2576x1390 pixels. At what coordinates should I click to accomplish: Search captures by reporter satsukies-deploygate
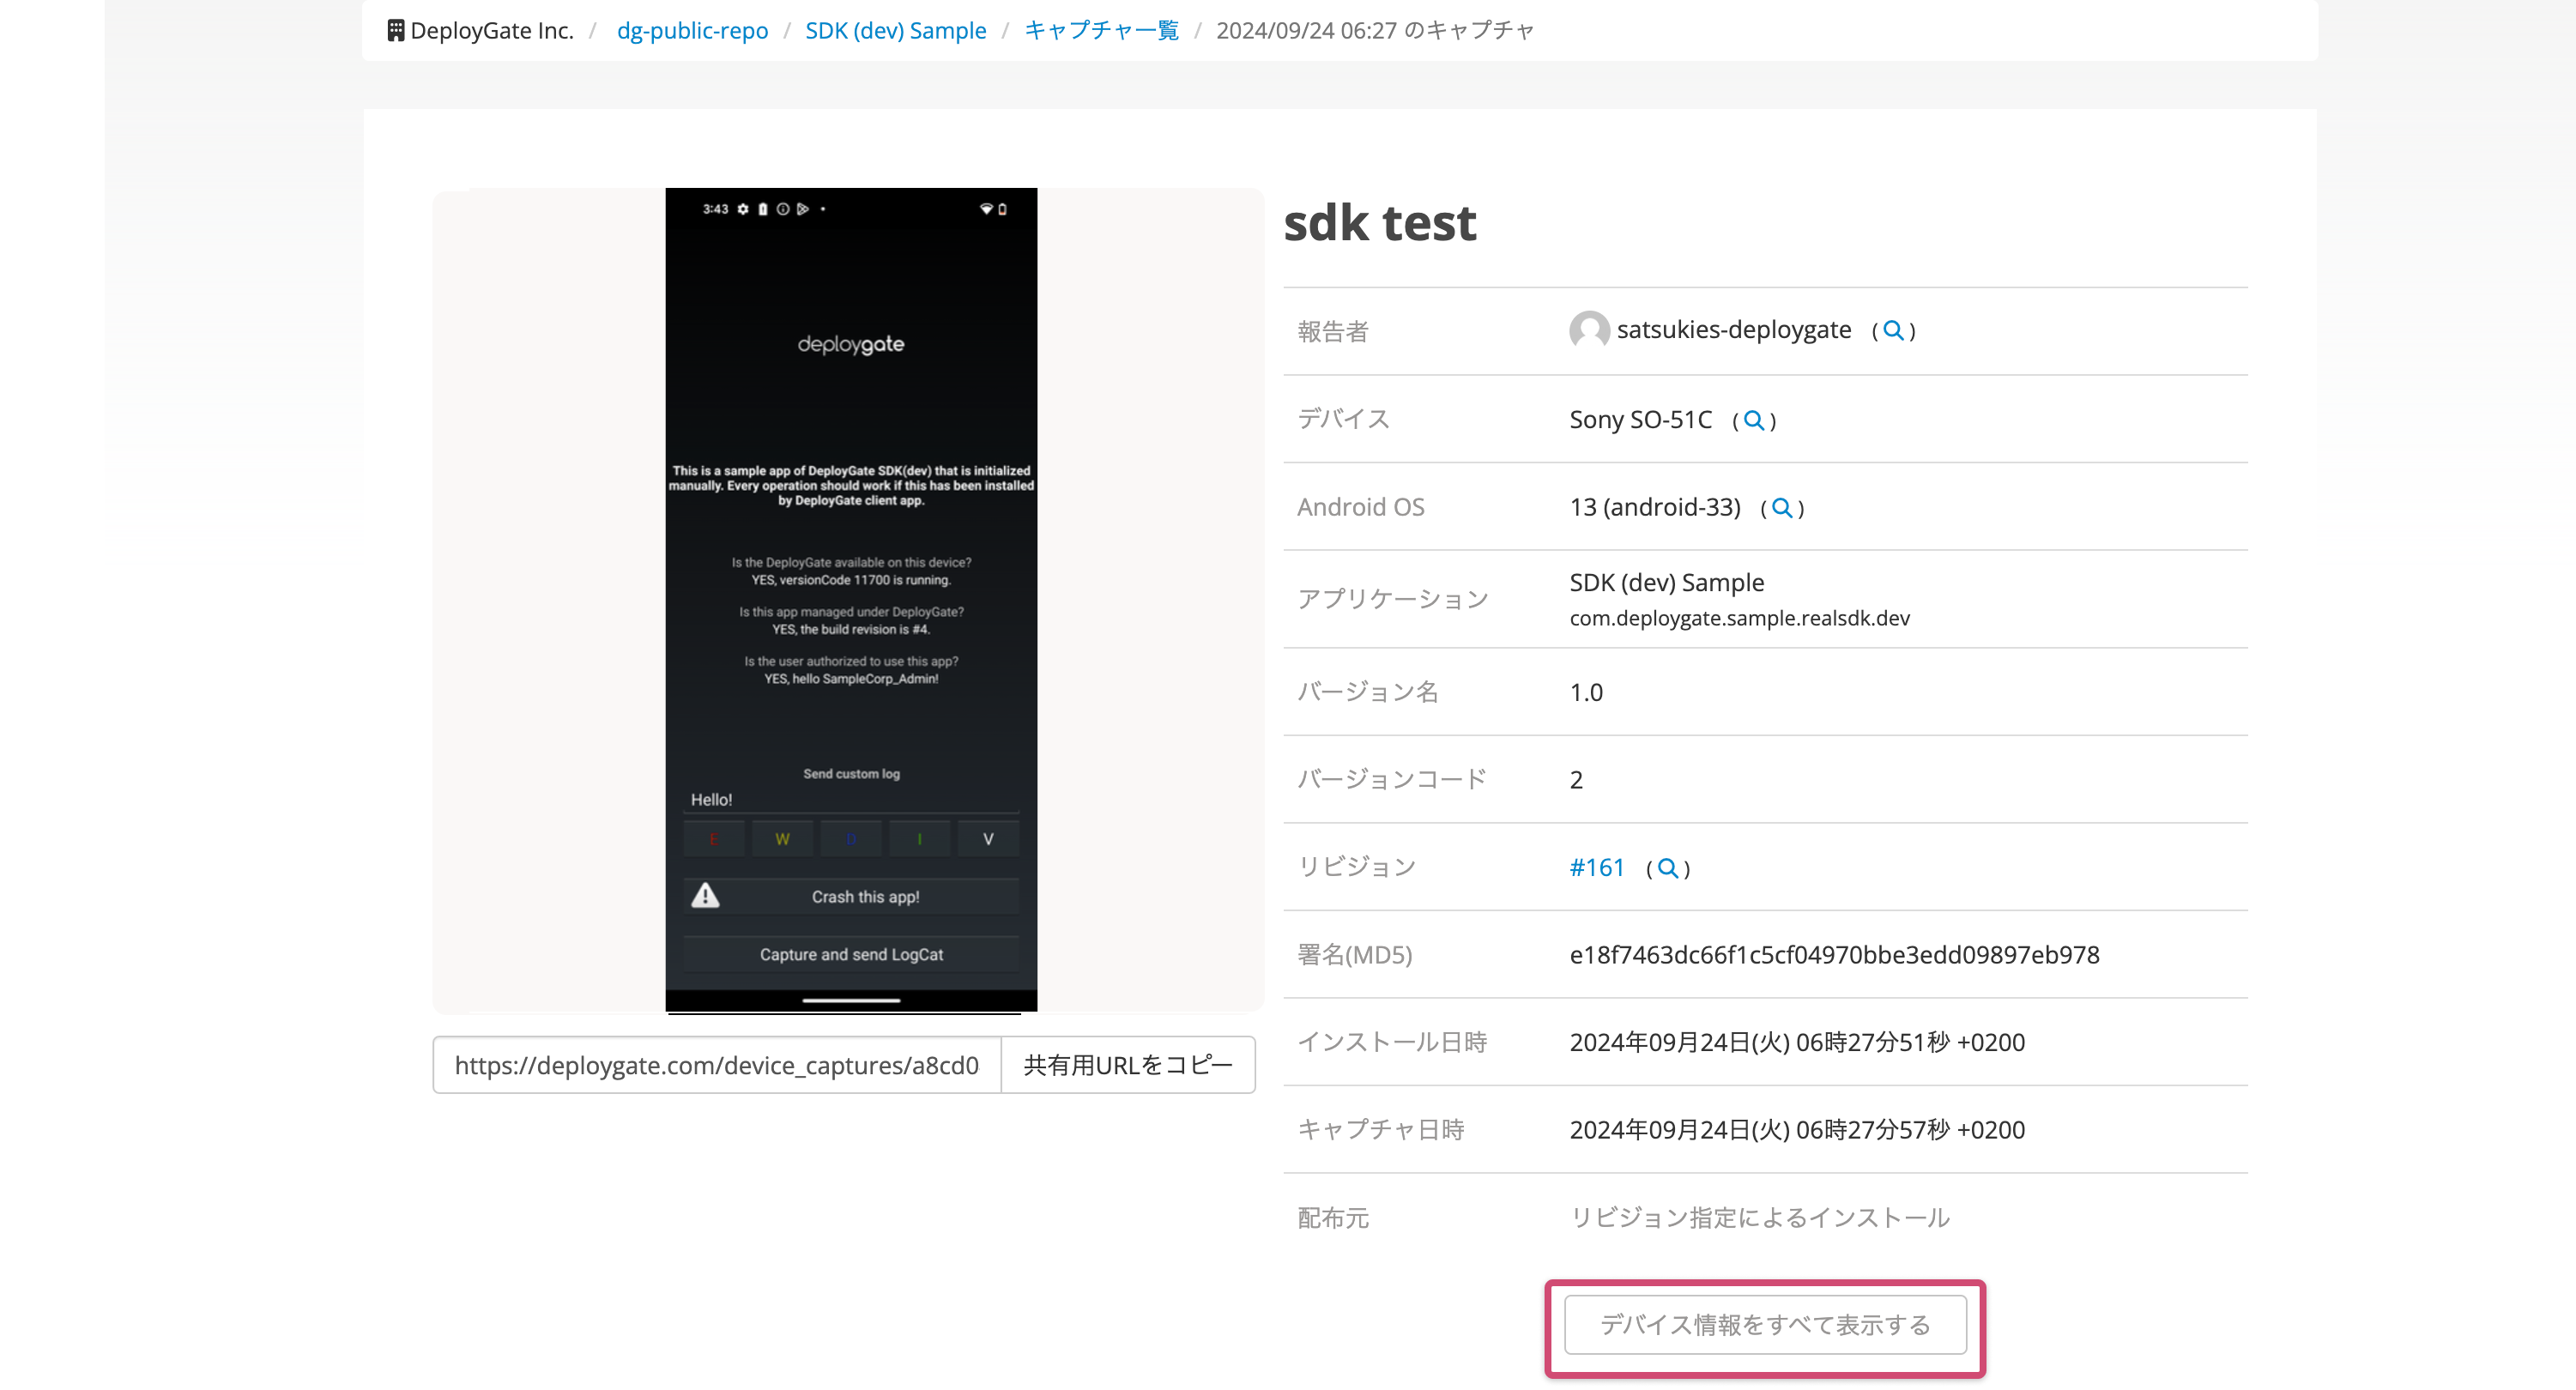click(1893, 330)
